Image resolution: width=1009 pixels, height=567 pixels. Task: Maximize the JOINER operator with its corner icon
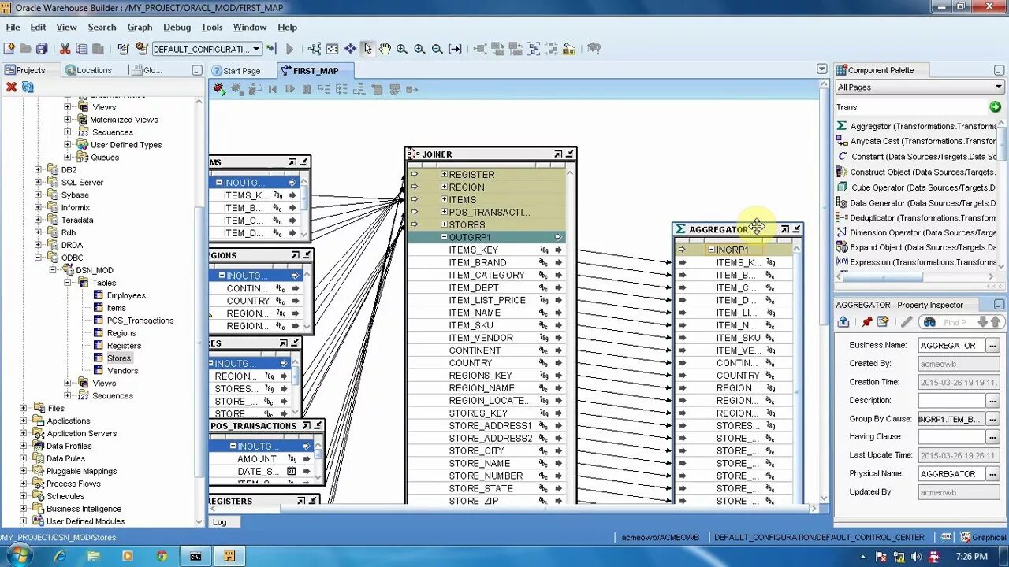558,154
